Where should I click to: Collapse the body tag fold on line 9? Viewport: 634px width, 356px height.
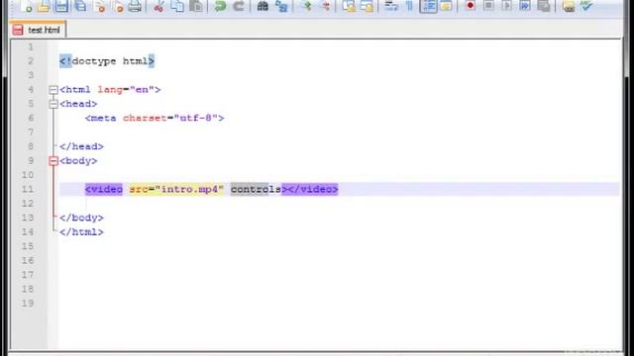pyautogui.click(x=53, y=161)
